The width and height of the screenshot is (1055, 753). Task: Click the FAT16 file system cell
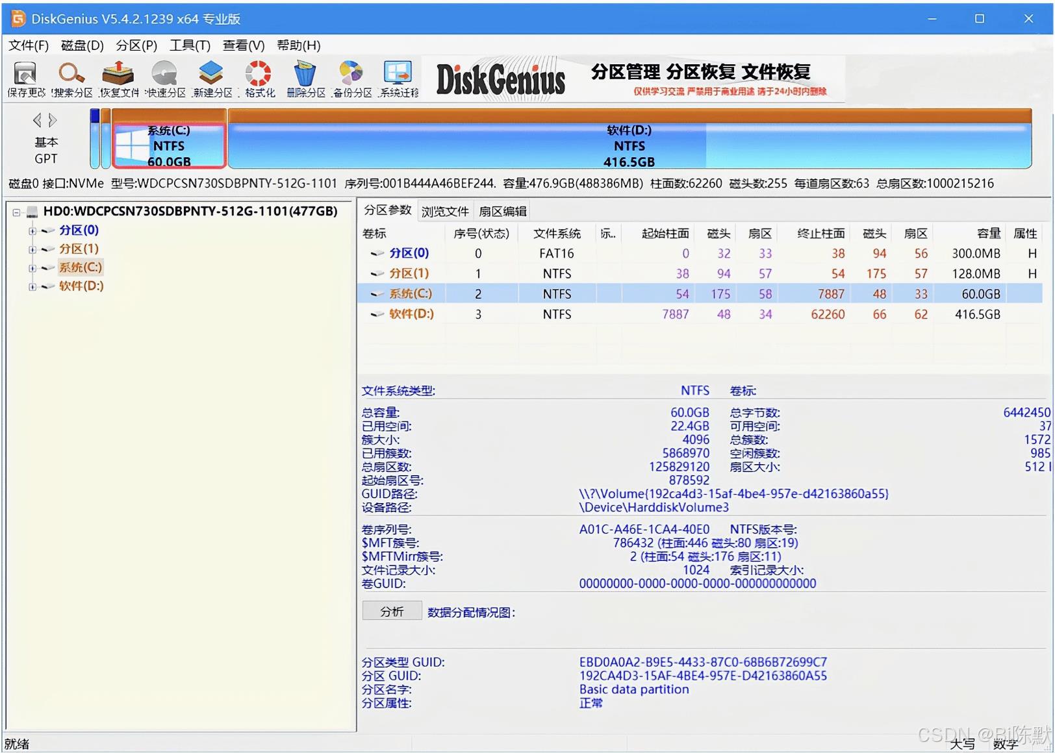[x=557, y=253]
